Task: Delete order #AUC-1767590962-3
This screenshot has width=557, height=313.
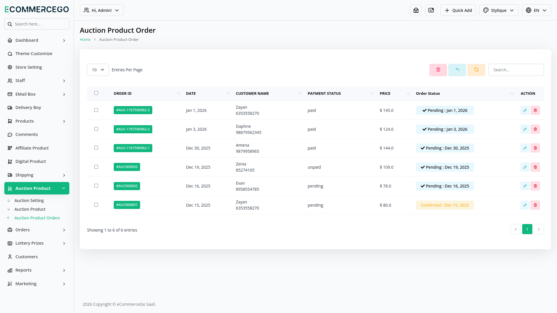Action: [535, 110]
